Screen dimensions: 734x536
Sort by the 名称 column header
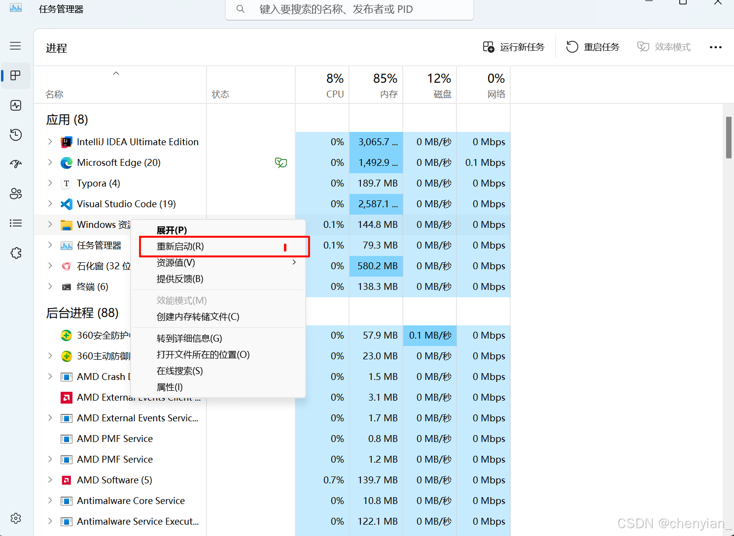click(x=120, y=85)
